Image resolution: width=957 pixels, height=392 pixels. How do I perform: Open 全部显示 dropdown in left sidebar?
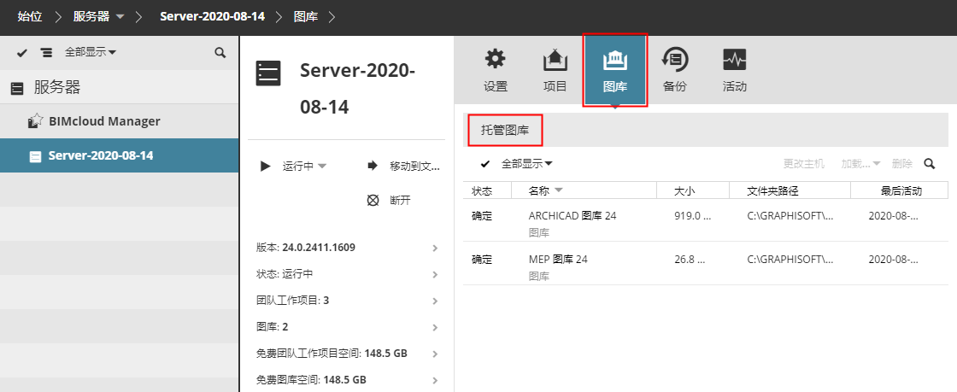[91, 52]
